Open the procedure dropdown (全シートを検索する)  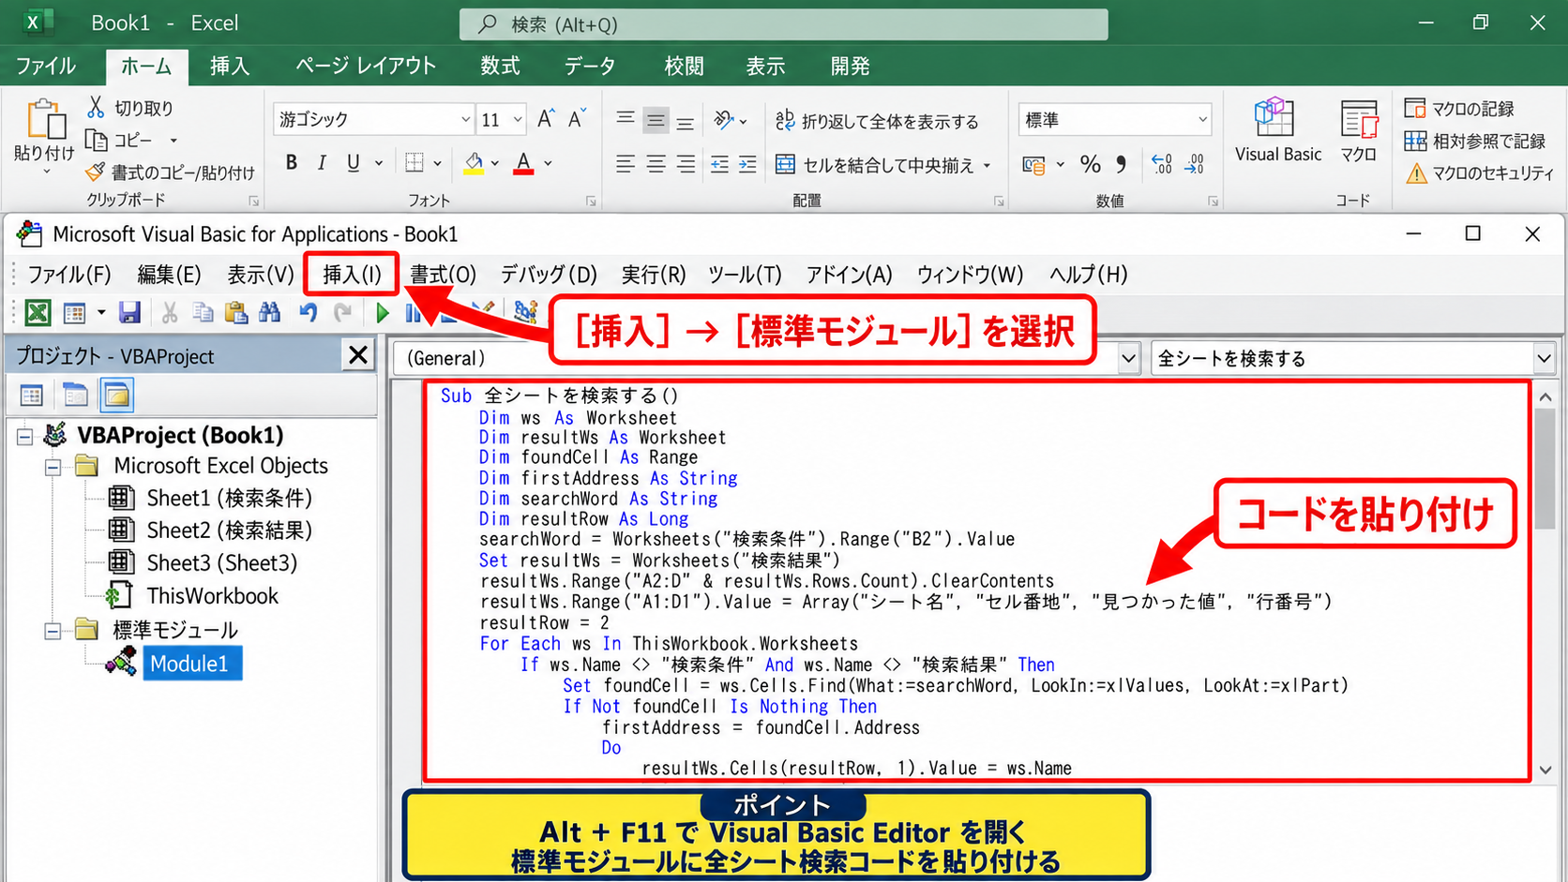tap(1544, 358)
